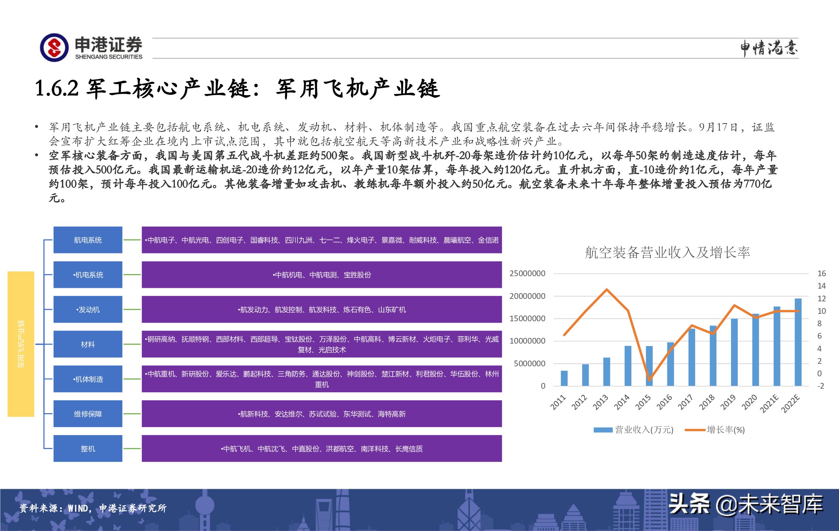
Task: Select the 机电系统 category box
Action: 88,275
